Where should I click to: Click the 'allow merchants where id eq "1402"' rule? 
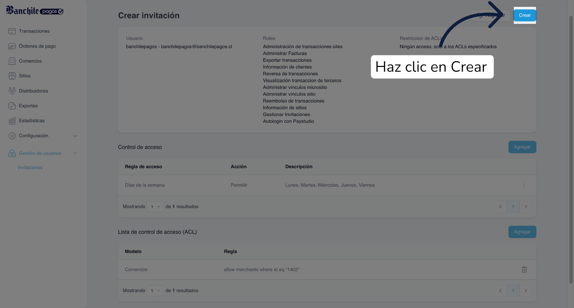coord(262,269)
